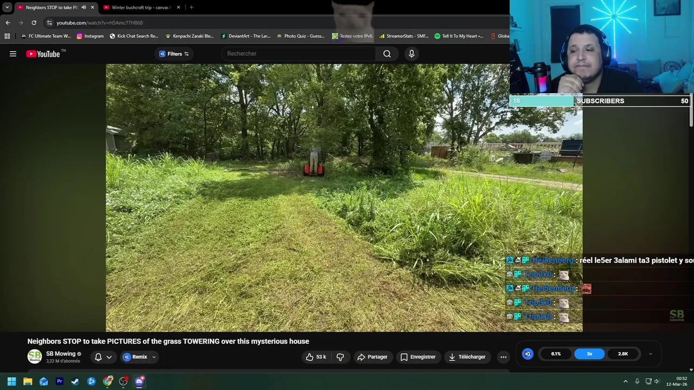Reload the page with refresh icon

pos(34,23)
